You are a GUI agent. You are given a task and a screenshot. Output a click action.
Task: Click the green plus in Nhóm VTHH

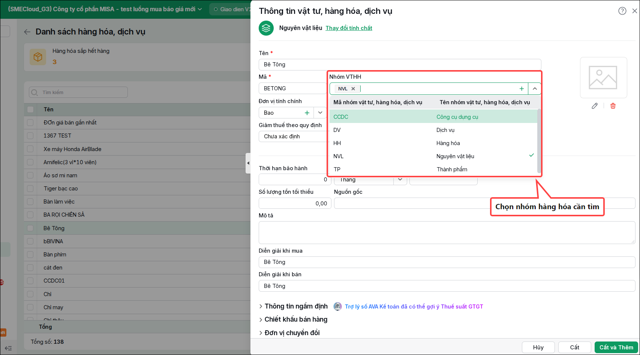[x=522, y=89]
